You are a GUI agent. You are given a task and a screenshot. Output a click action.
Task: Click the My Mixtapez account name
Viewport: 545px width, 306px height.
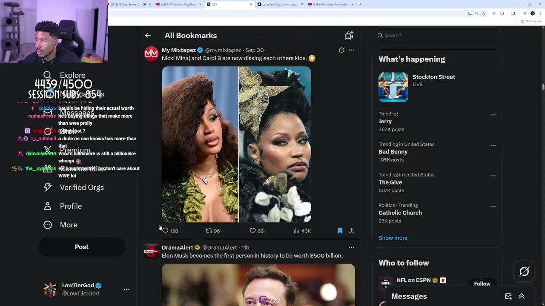tap(179, 50)
